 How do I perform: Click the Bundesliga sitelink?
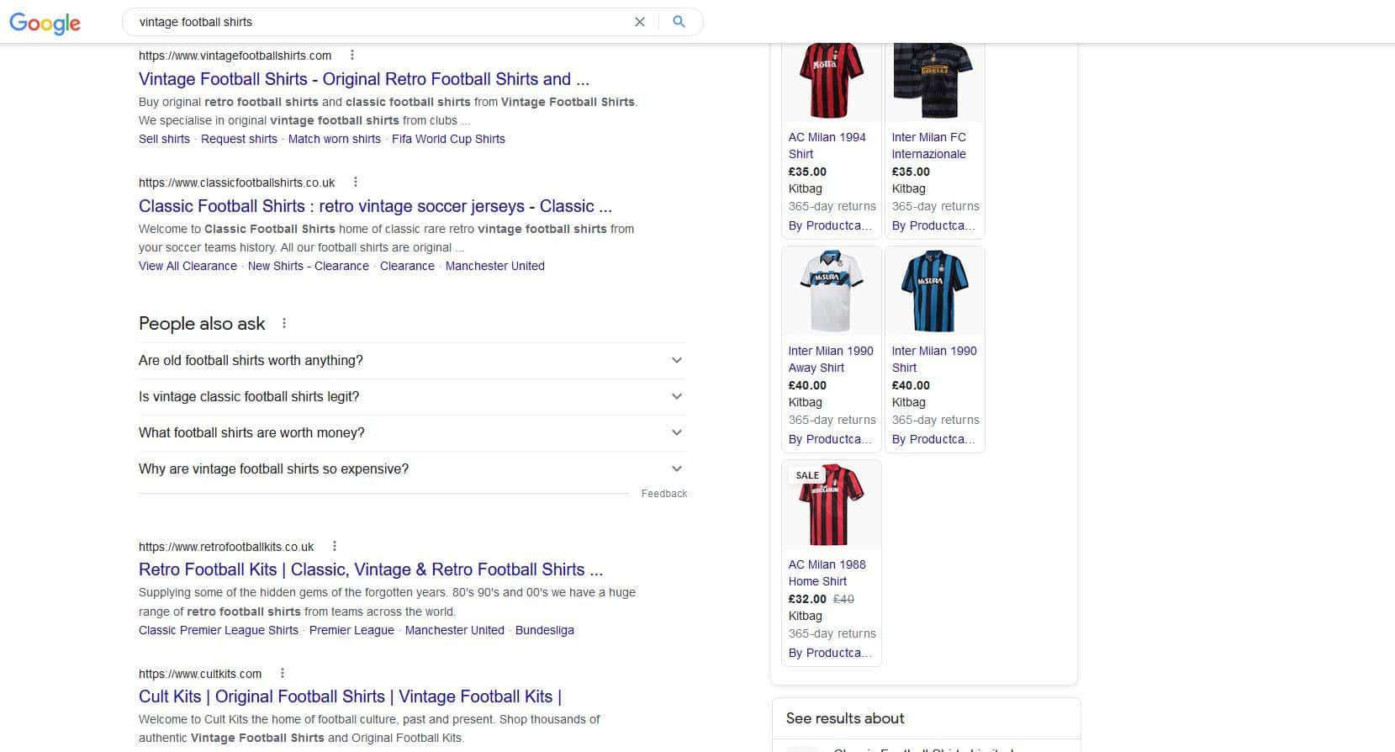[x=545, y=630]
